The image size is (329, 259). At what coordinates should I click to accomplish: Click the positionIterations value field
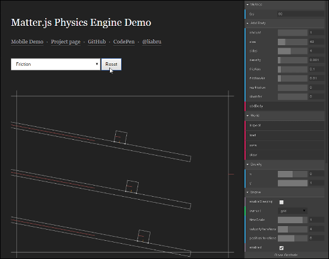tap(317, 238)
